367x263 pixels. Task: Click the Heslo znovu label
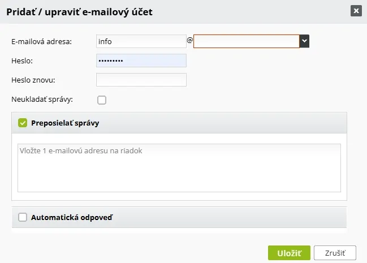[33, 80]
